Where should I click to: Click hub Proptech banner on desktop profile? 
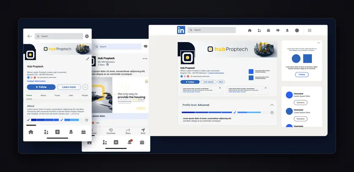pyautogui.click(x=228, y=49)
